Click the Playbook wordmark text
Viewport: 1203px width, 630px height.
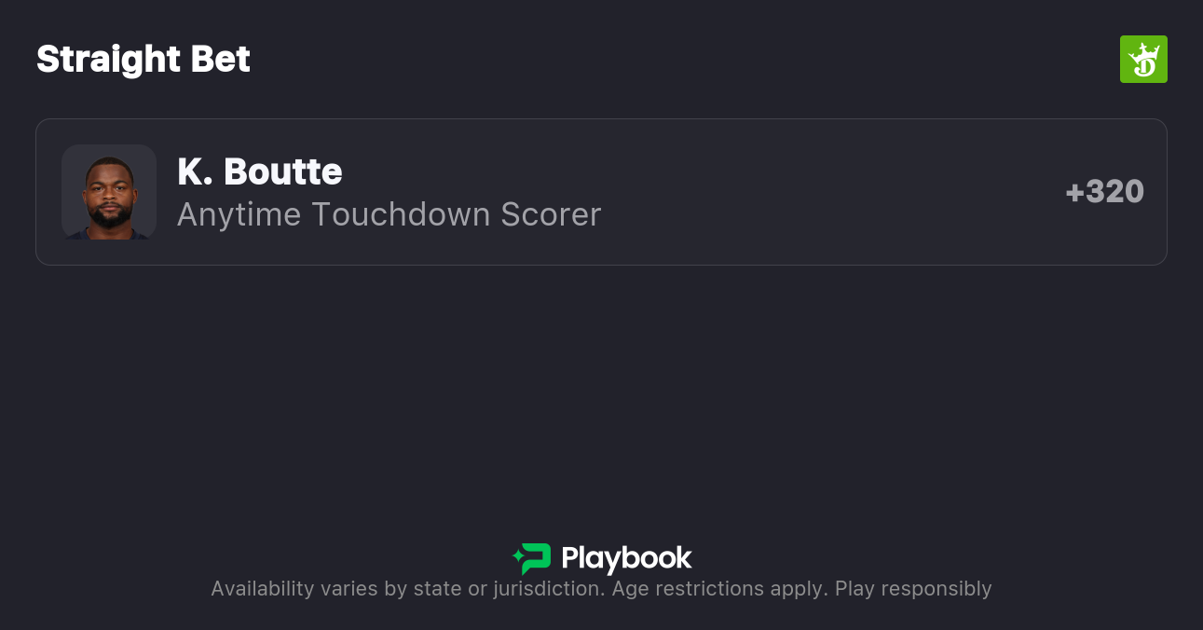[x=626, y=558]
